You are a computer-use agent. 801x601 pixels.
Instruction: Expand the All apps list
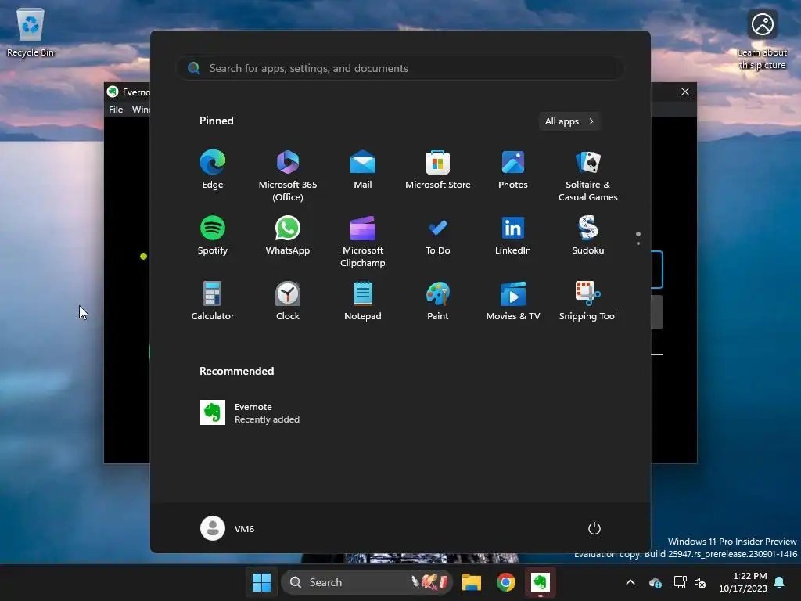tap(569, 121)
